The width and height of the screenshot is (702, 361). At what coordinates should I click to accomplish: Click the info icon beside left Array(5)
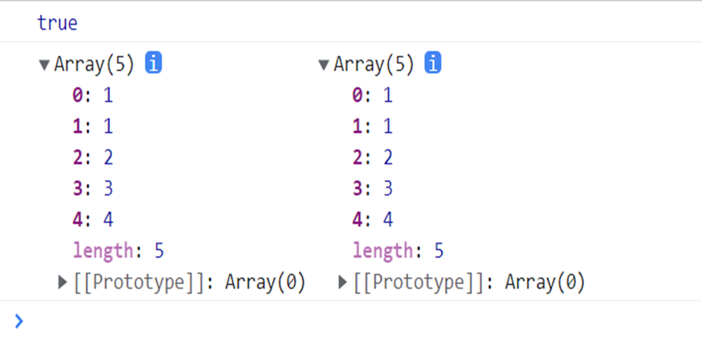(153, 64)
